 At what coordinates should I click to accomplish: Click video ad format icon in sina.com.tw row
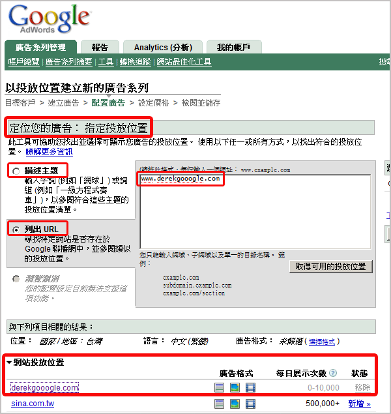[250, 404]
